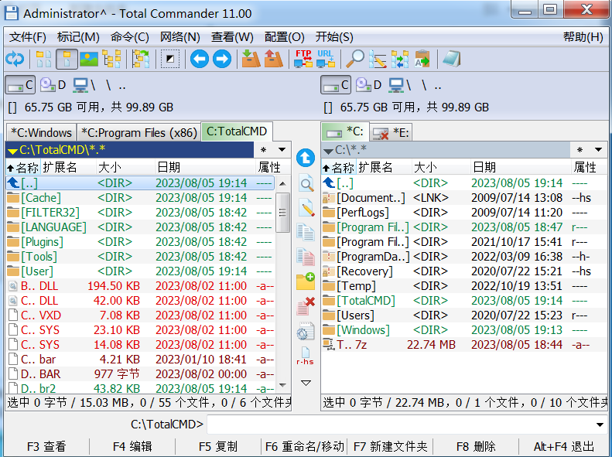612x457 pixels.
Task: Click right panel favorites asterisk button
Action: 580,150
